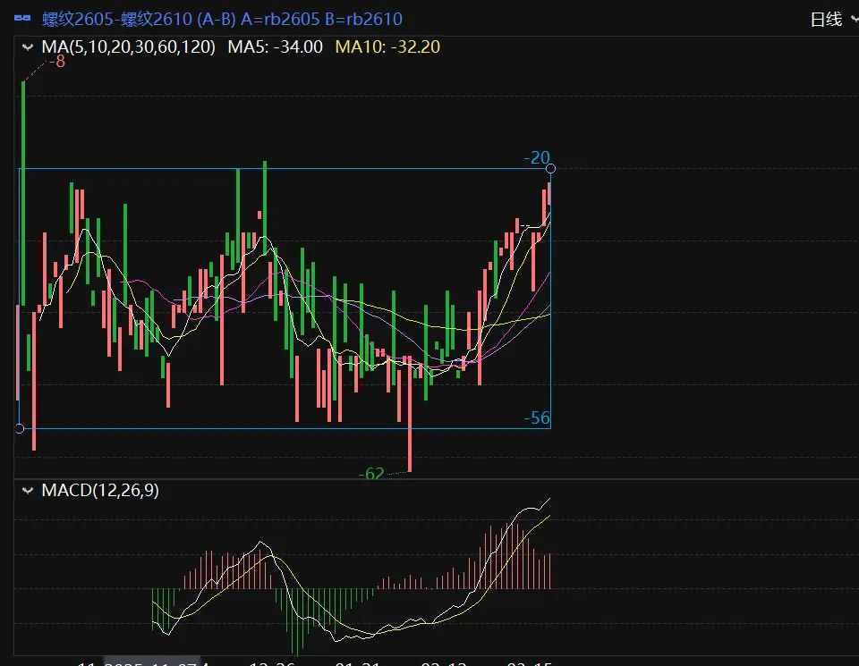Grab the rectangle handle at bottom-left corner
Screen dimensions: 859x666
pyautogui.click(x=20, y=428)
